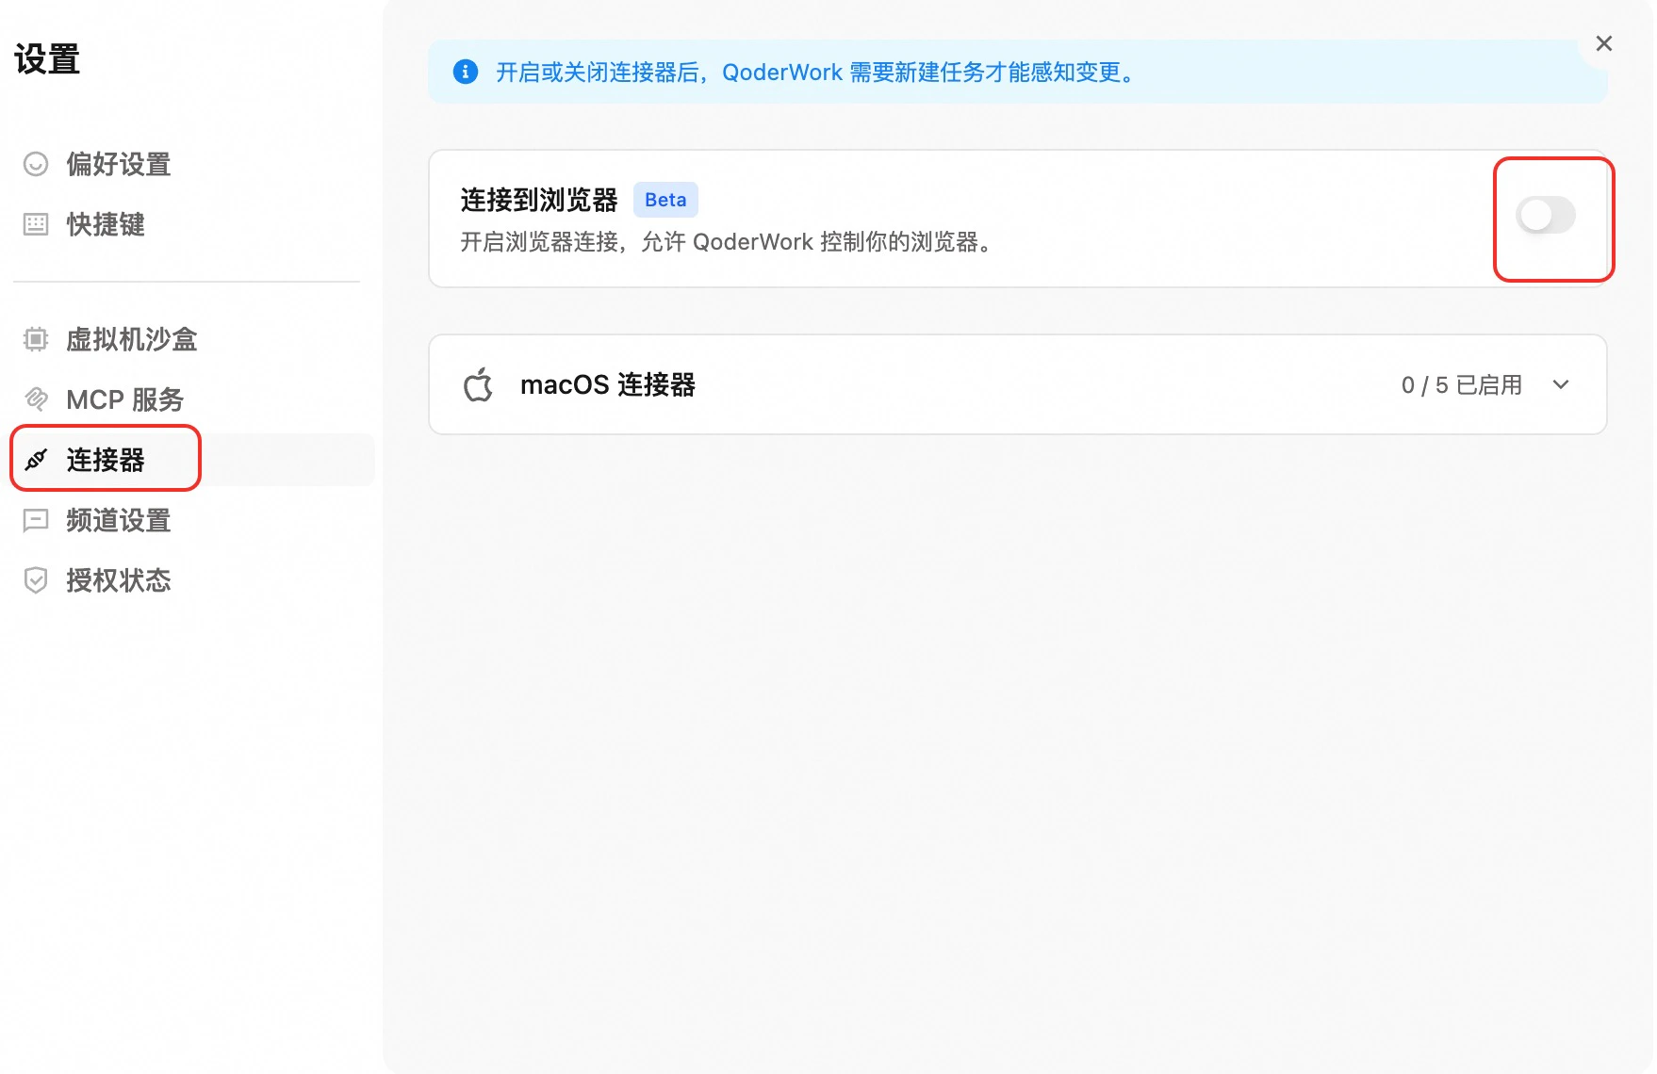Open the 虚拟机沙盒 chip icon
Viewport: 1657px width, 1074px height.
[35, 339]
